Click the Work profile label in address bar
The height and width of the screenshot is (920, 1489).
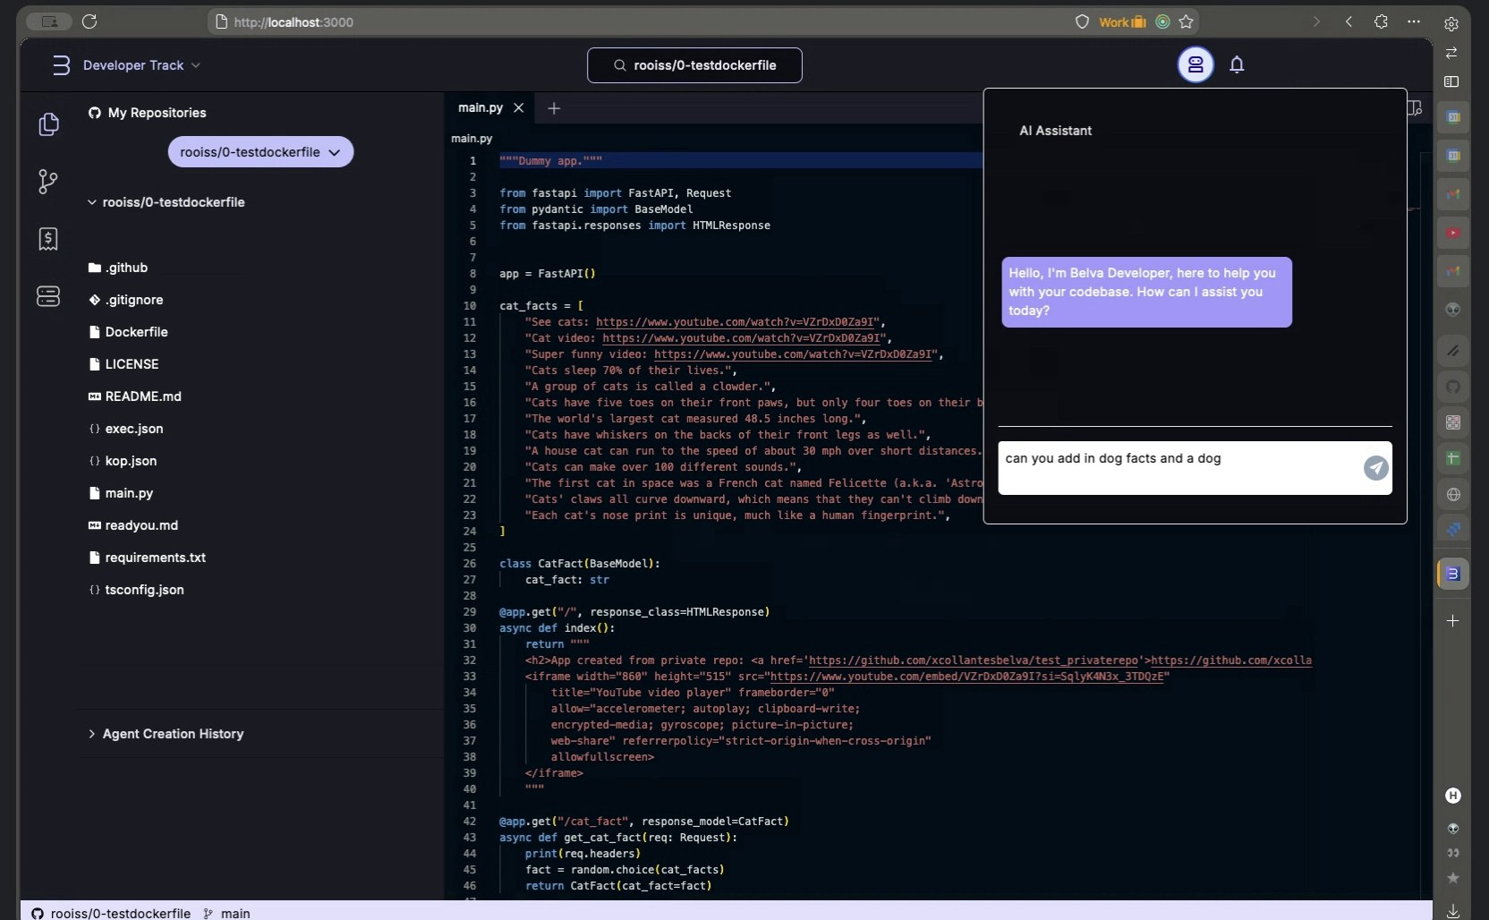(1122, 21)
